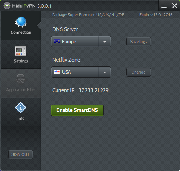Open the Settings monitor panel icon

(x=21, y=51)
